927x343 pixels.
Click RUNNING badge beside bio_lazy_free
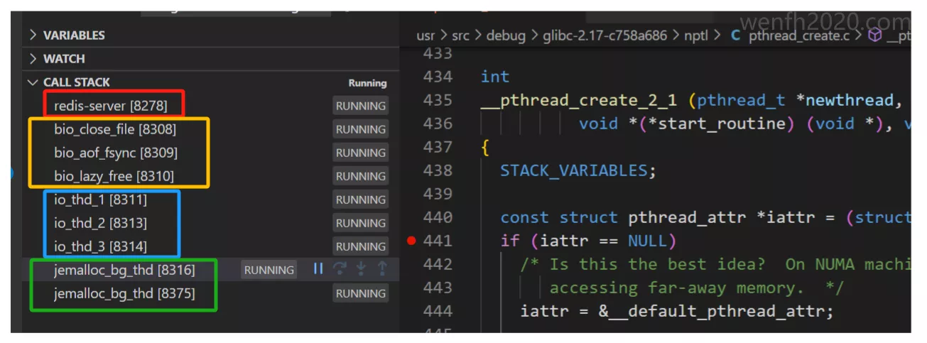pyautogui.click(x=360, y=176)
